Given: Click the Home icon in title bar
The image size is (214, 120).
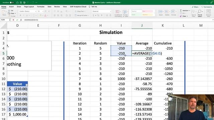Looking at the screenshot, I should 17,2.
